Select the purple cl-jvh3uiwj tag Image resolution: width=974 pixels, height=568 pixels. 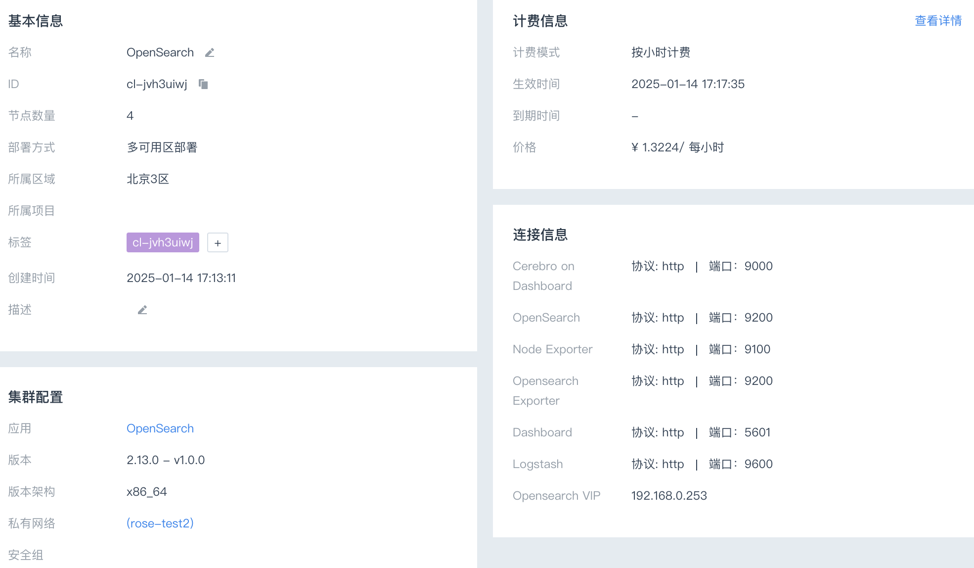163,242
